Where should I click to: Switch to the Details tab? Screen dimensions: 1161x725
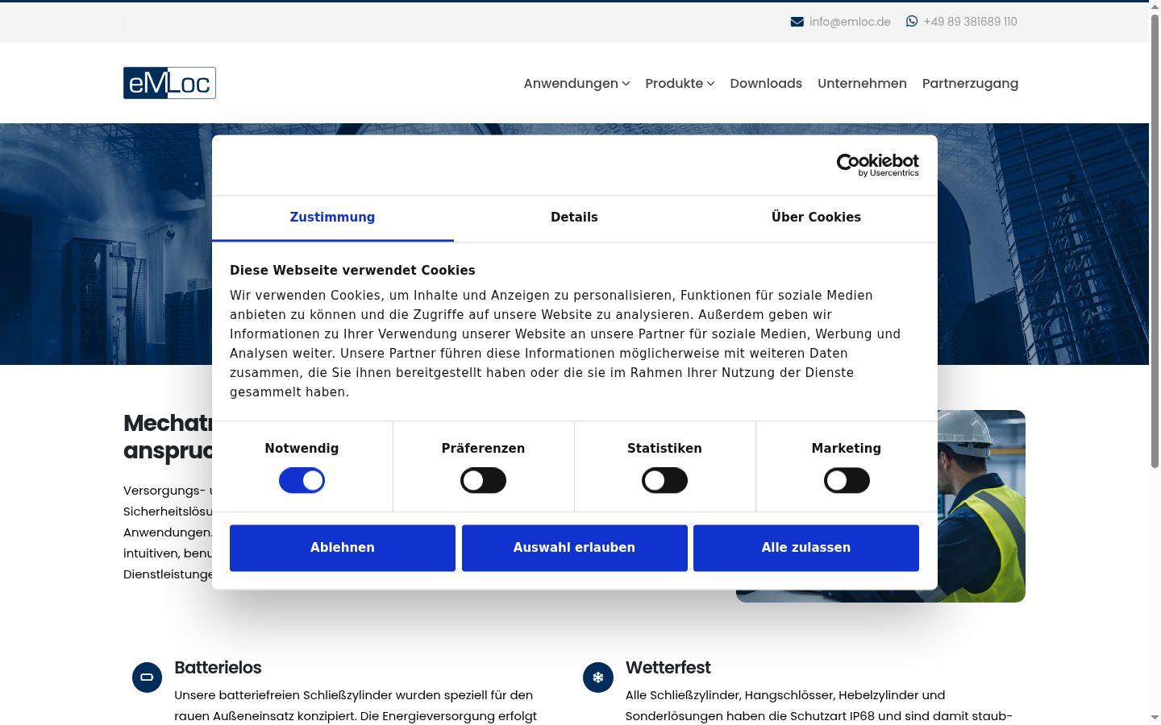[574, 217]
